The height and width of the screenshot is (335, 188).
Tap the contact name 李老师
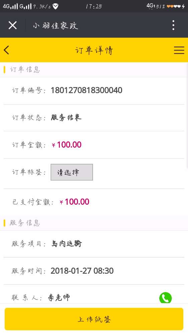[x=59, y=297]
